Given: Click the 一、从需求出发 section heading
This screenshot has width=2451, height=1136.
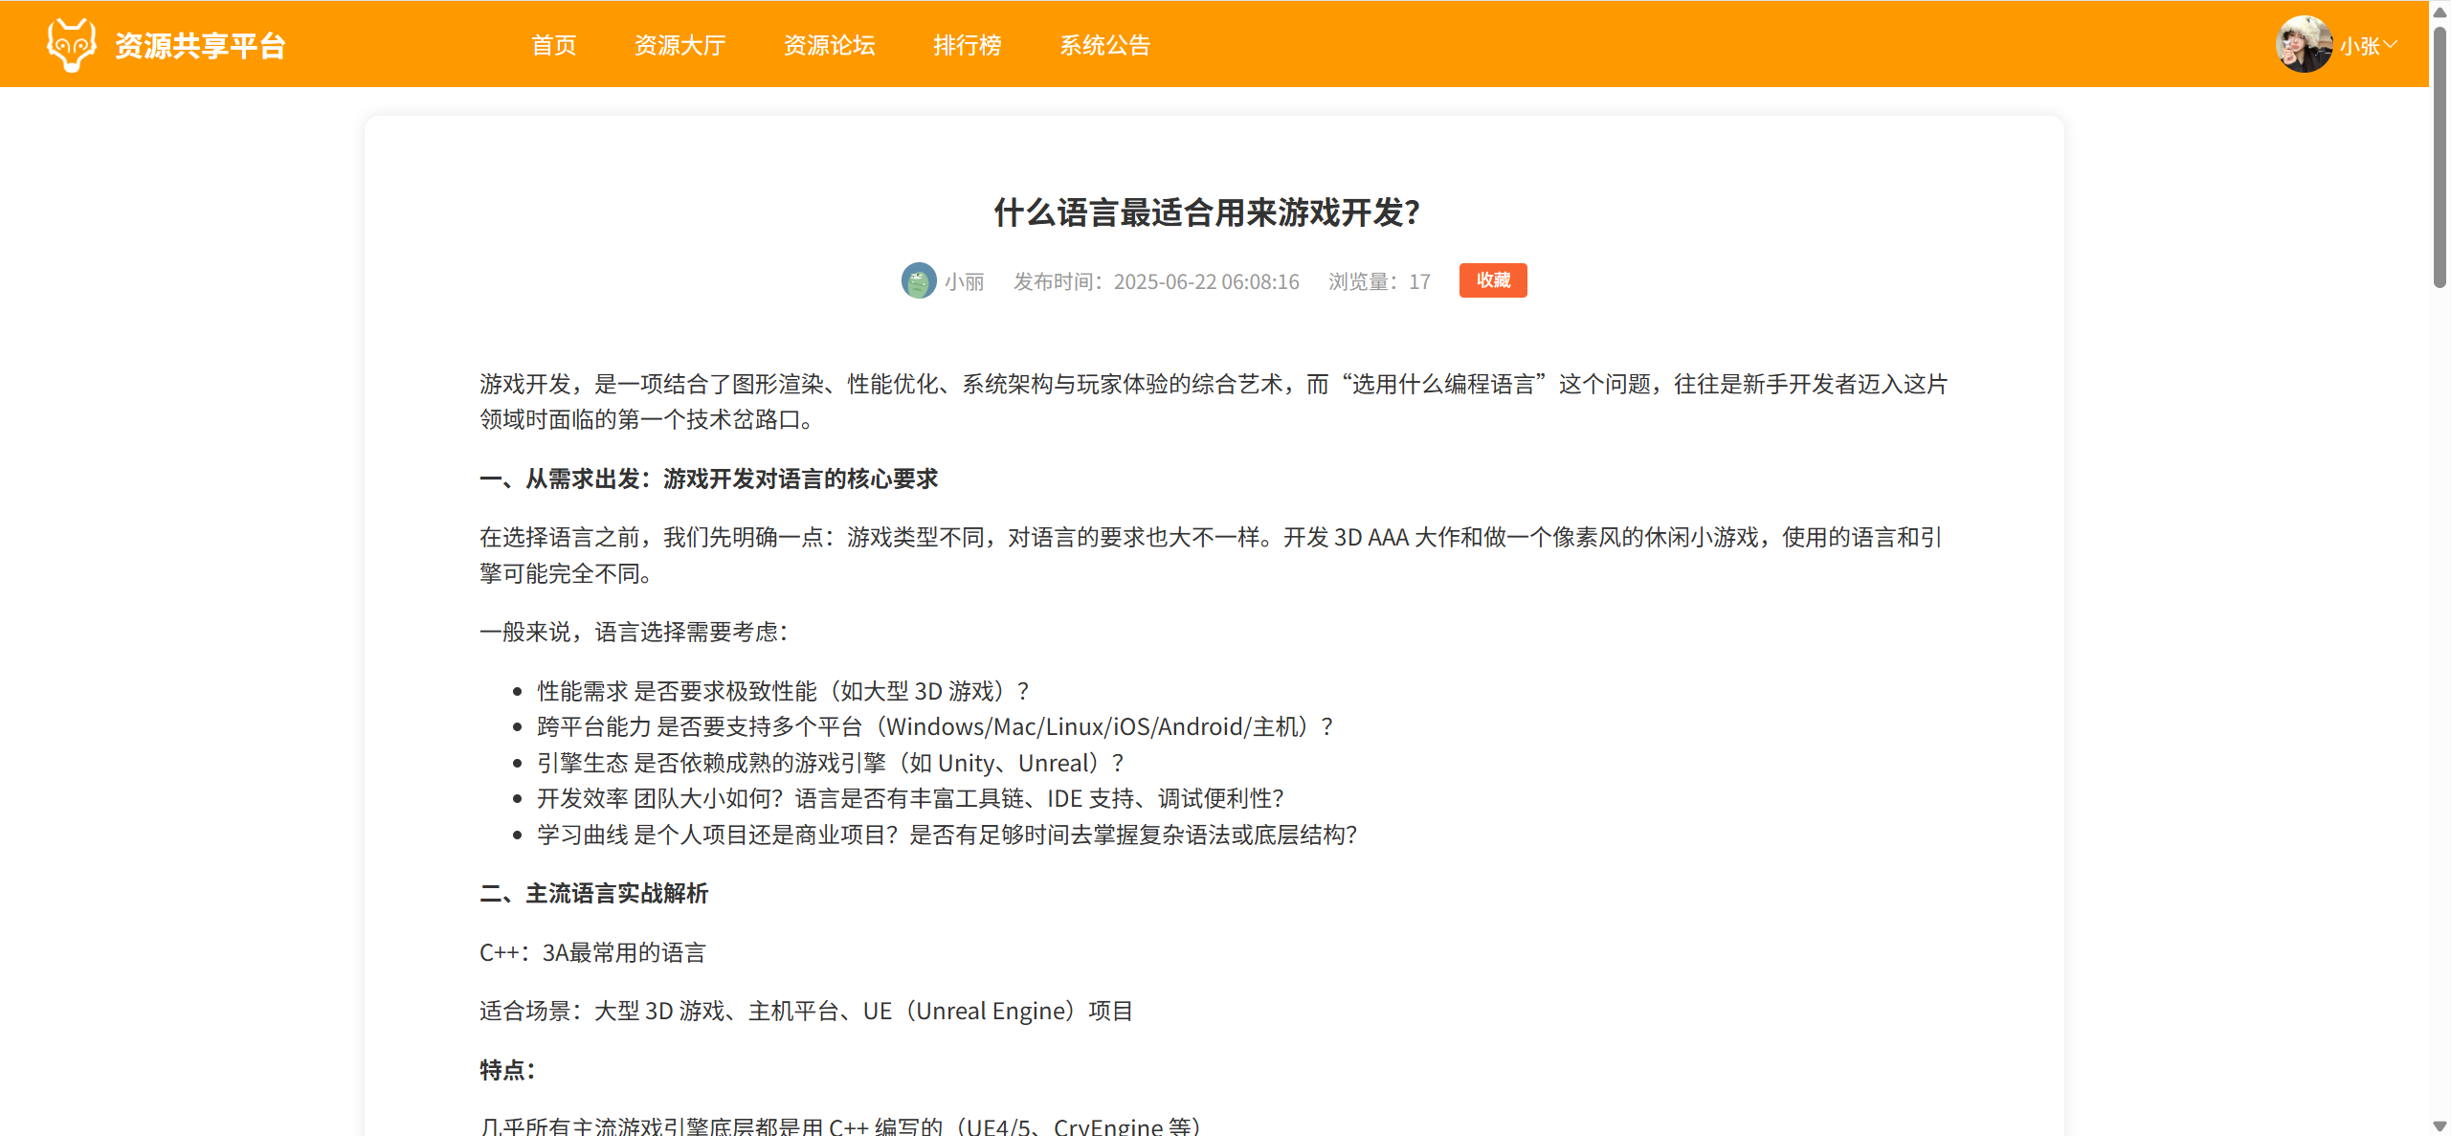Looking at the screenshot, I should (708, 479).
